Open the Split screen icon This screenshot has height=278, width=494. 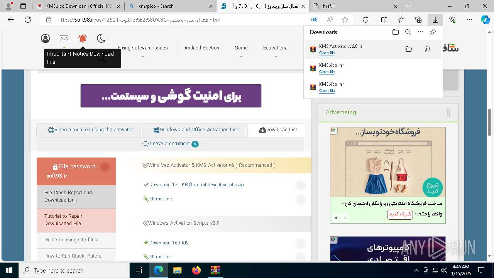point(384,20)
